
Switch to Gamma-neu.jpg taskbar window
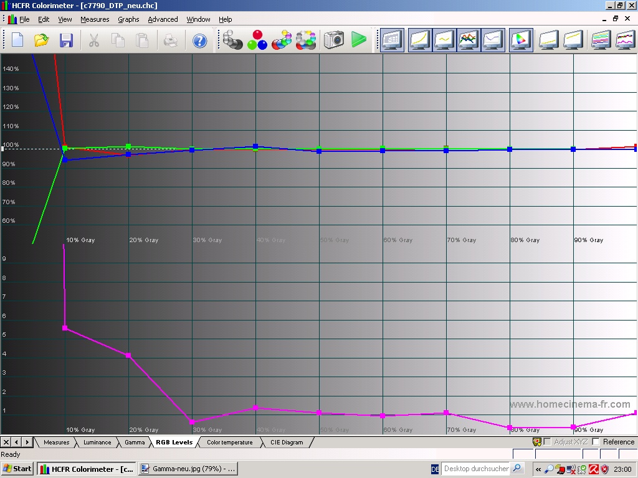pos(188,469)
